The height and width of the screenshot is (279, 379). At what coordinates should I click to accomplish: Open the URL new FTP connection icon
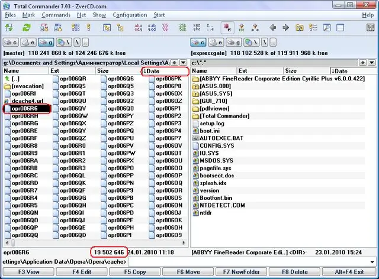pyautogui.click(x=58, y=28)
